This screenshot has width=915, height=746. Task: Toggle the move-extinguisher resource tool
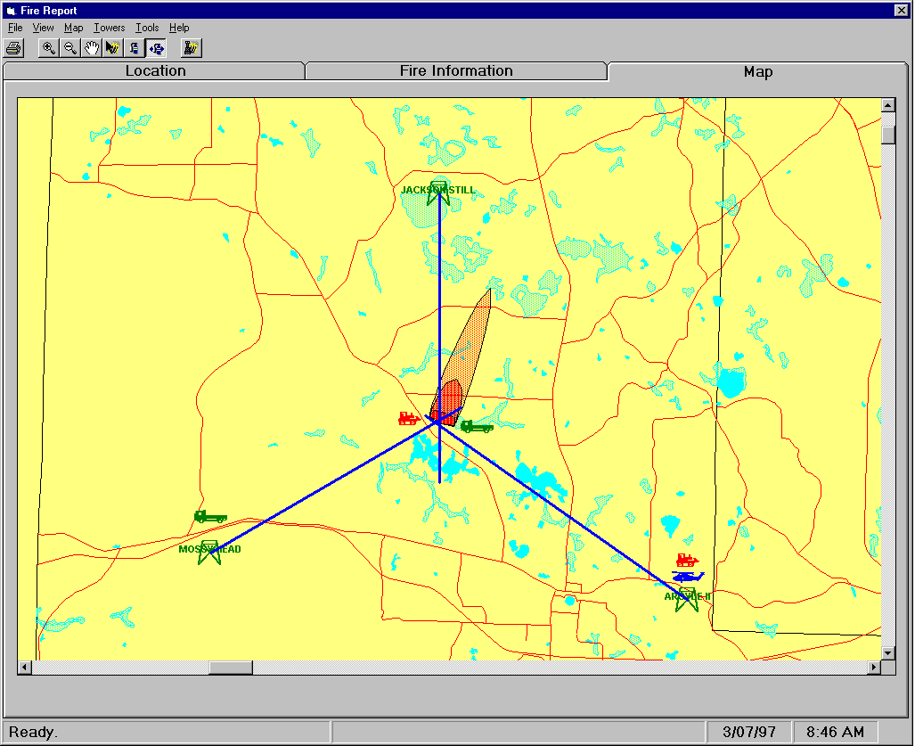(x=156, y=48)
